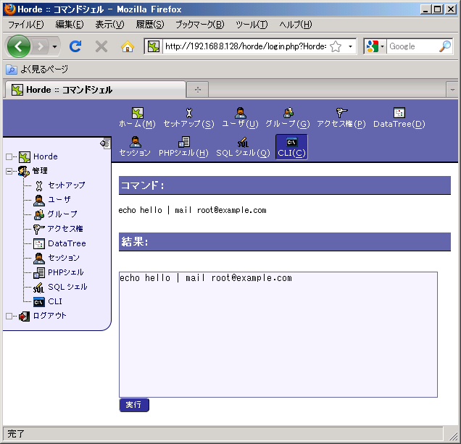Open アクセス権(P) key icon in top menu
This screenshot has height=444, width=461.
(x=341, y=112)
